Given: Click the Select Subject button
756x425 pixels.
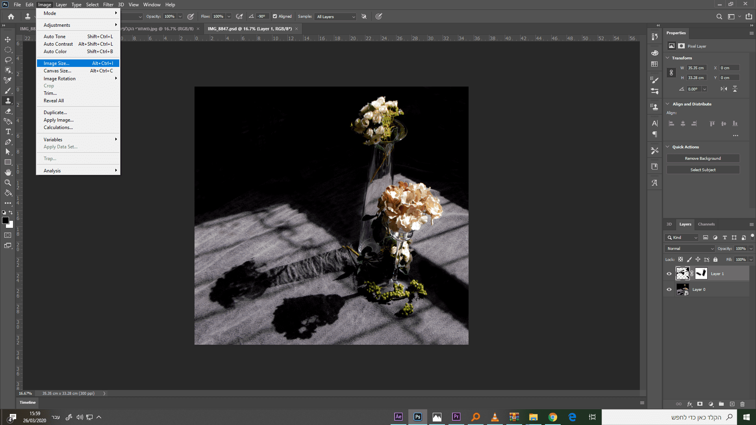Looking at the screenshot, I should 702,170.
